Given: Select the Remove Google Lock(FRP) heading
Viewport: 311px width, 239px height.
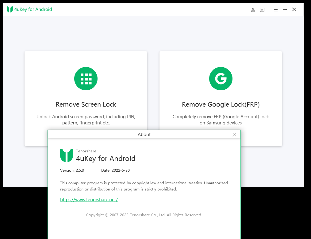Looking at the screenshot, I should point(221,104).
